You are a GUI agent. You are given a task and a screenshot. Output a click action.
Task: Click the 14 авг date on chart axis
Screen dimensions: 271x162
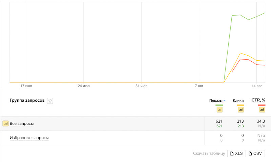pos(256,86)
